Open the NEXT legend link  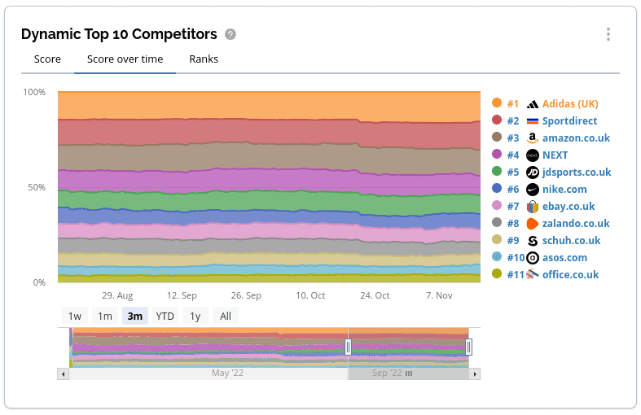coord(555,155)
